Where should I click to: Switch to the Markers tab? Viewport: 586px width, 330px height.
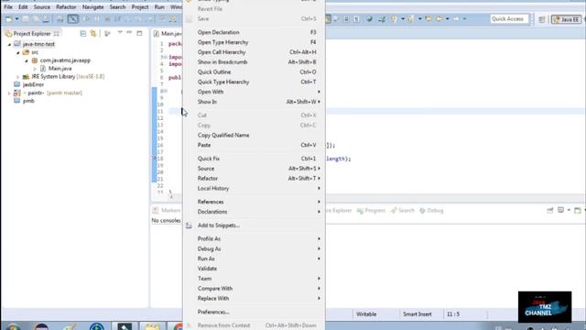[x=167, y=211]
